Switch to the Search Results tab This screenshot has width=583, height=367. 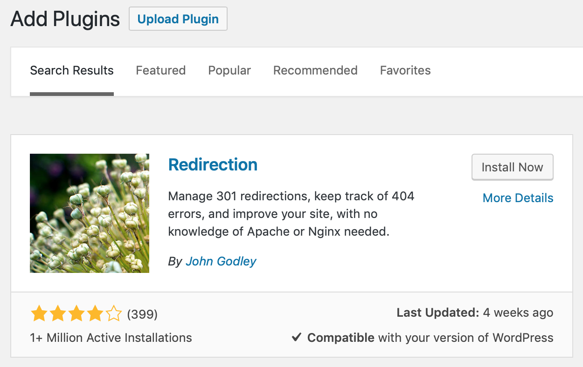[x=72, y=70]
